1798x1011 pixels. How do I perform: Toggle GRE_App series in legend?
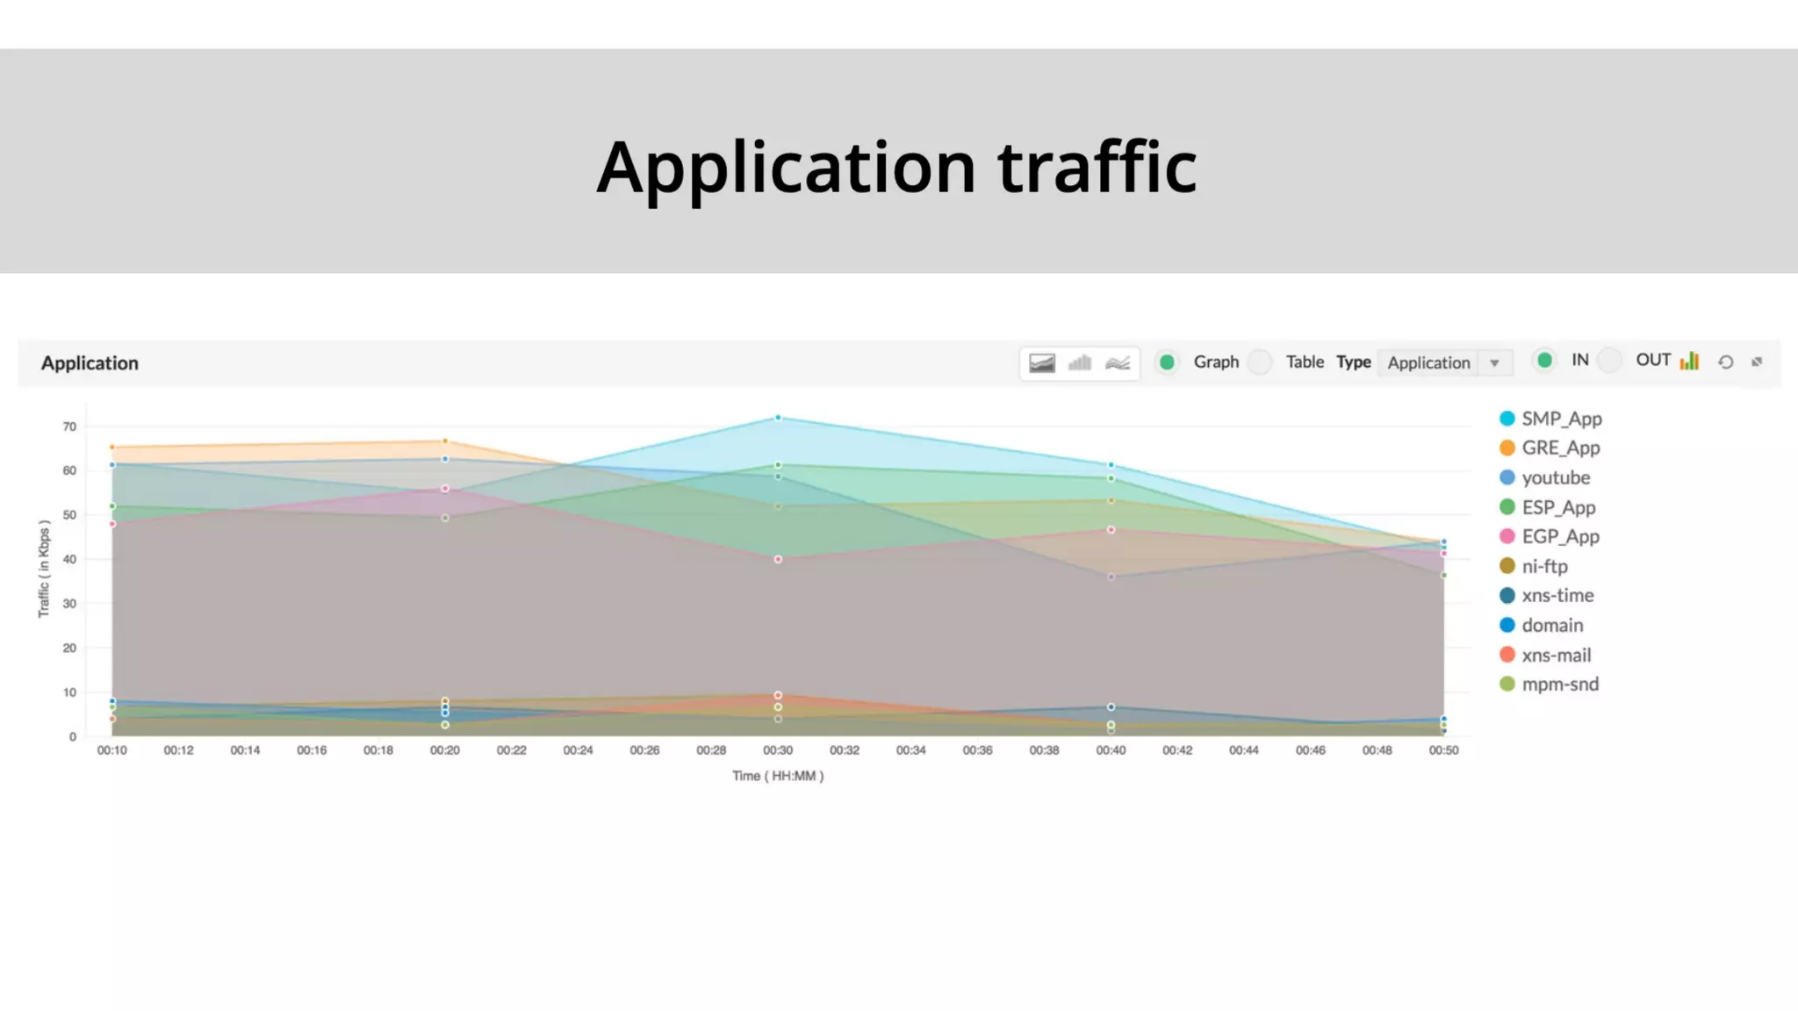[1550, 448]
